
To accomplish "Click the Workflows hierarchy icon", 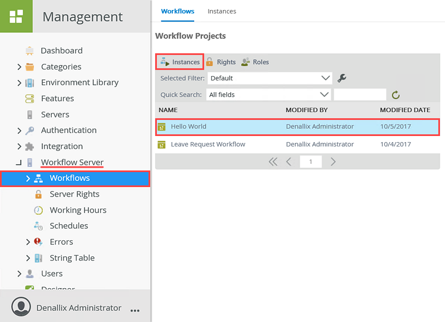I will [x=38, y=178].
